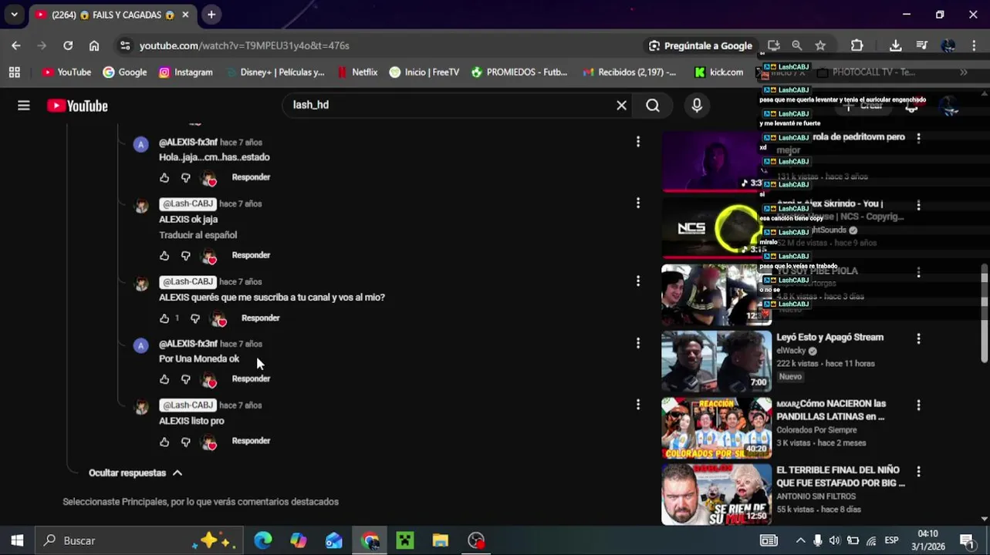The height and width of the screenshot is (555, 990).
Task: Open File Explorer from taskbar
Action: click(441, 540)
